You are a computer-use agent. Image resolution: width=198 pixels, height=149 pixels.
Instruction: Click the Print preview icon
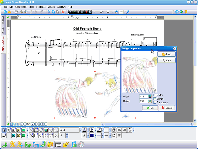coord(26,12)
